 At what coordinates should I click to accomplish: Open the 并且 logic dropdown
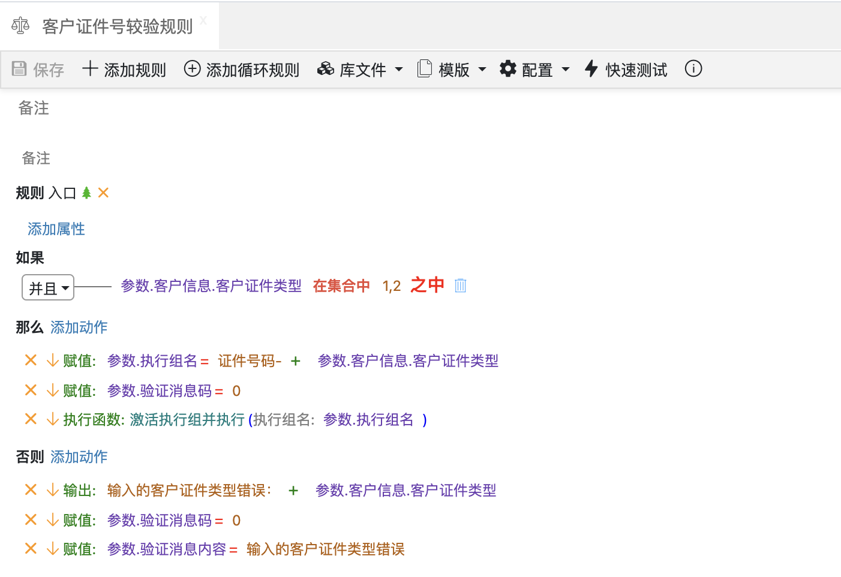coord(48,288)
